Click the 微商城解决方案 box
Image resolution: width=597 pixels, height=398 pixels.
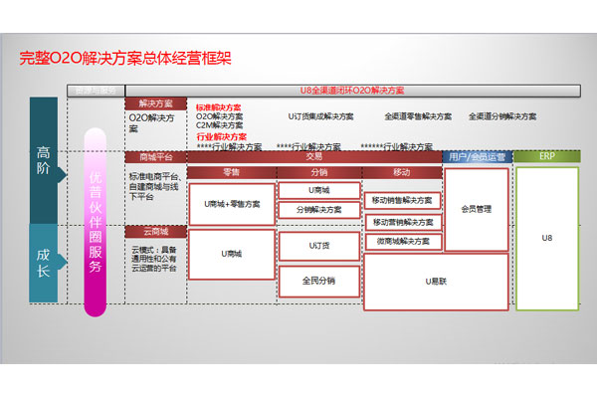[x=403, y=241]
